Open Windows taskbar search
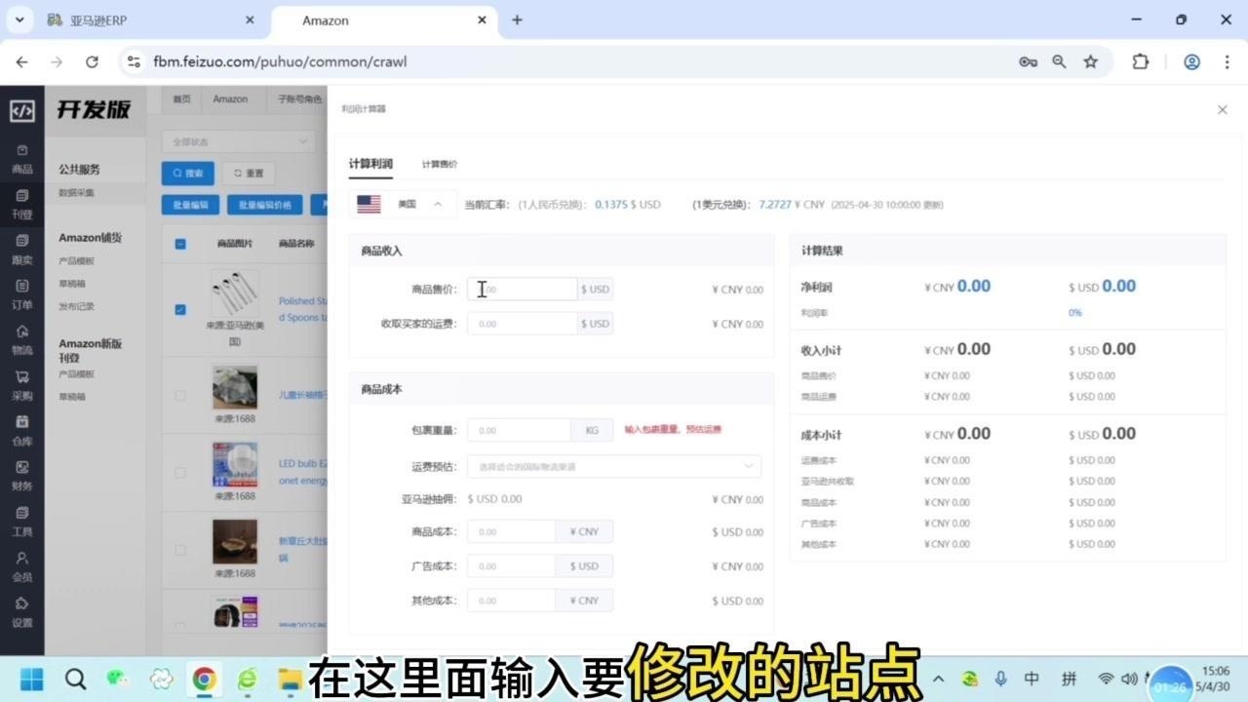The width and height of the screenshot is (1248, 702). (x=75, y=679)
